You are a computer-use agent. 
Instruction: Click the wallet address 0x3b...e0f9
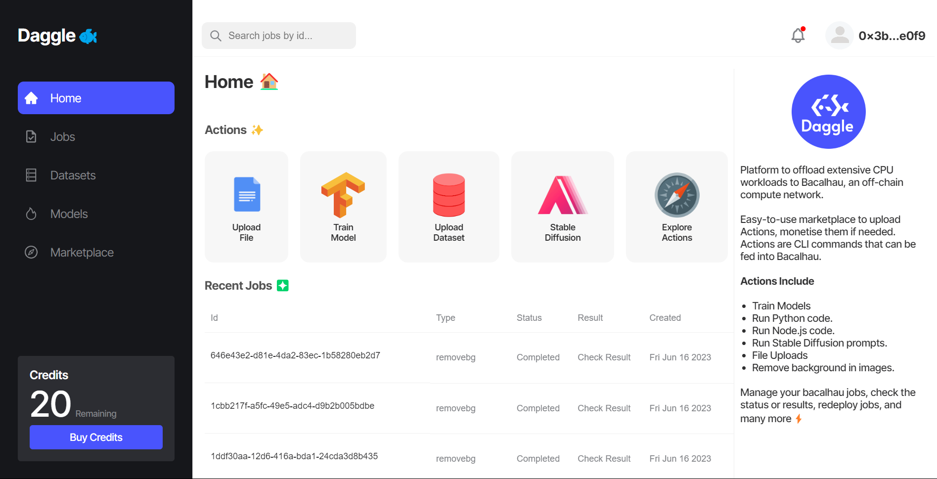[x=892, y=36]
